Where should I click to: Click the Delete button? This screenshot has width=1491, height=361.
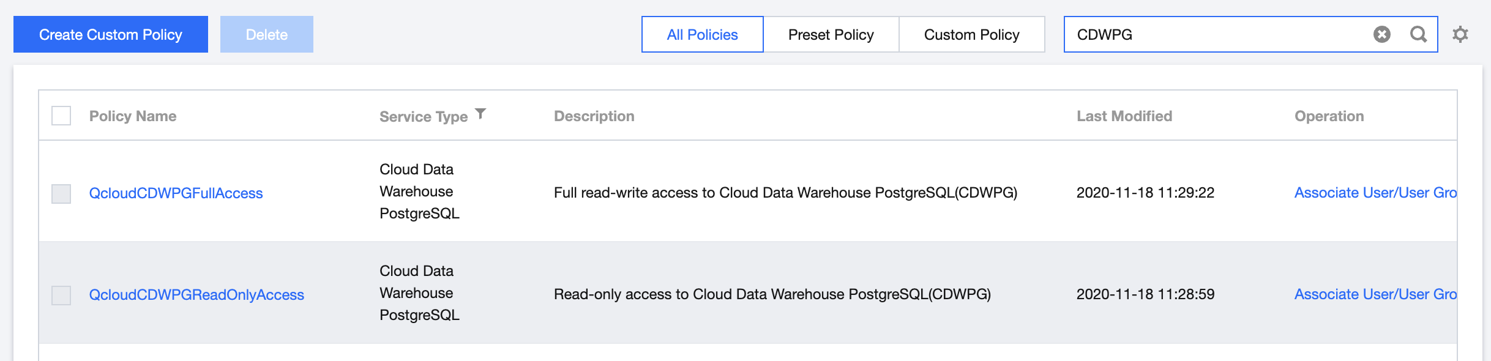tap(266, 34)
